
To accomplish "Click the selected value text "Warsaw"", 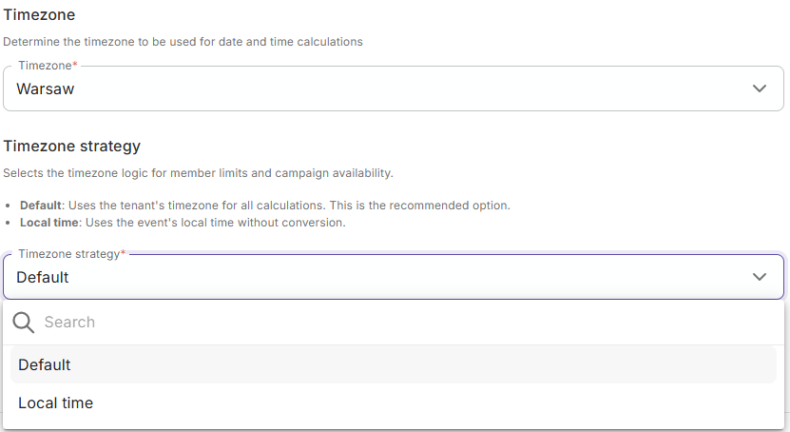I will coord(46,89).
